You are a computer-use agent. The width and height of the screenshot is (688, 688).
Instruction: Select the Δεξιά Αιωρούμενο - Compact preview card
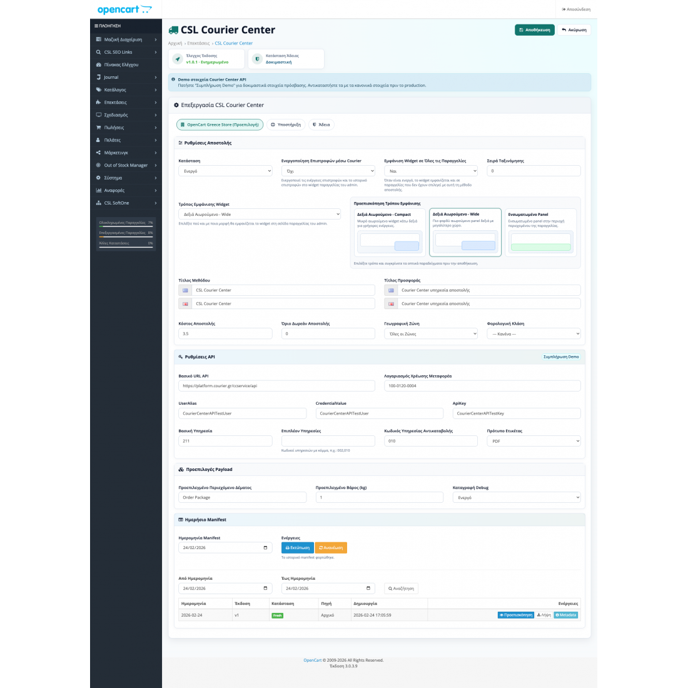390,233
